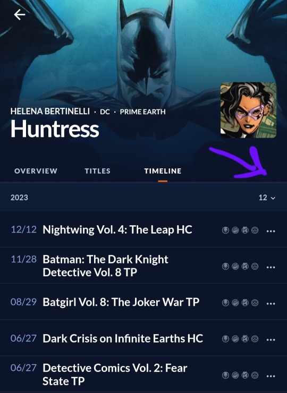Collapse the 2023 section with count 12

[x=267, y=198]
